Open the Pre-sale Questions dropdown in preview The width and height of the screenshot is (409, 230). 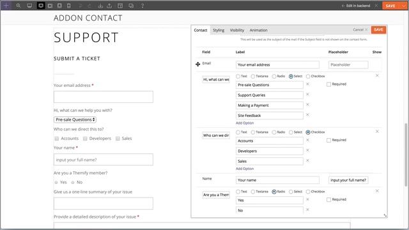75,119
